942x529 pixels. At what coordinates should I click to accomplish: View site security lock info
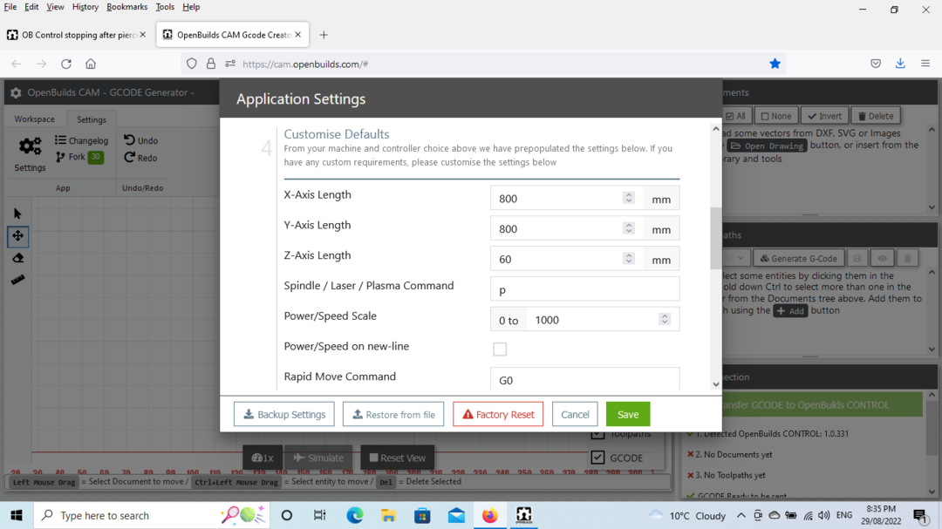click(211, 64)
